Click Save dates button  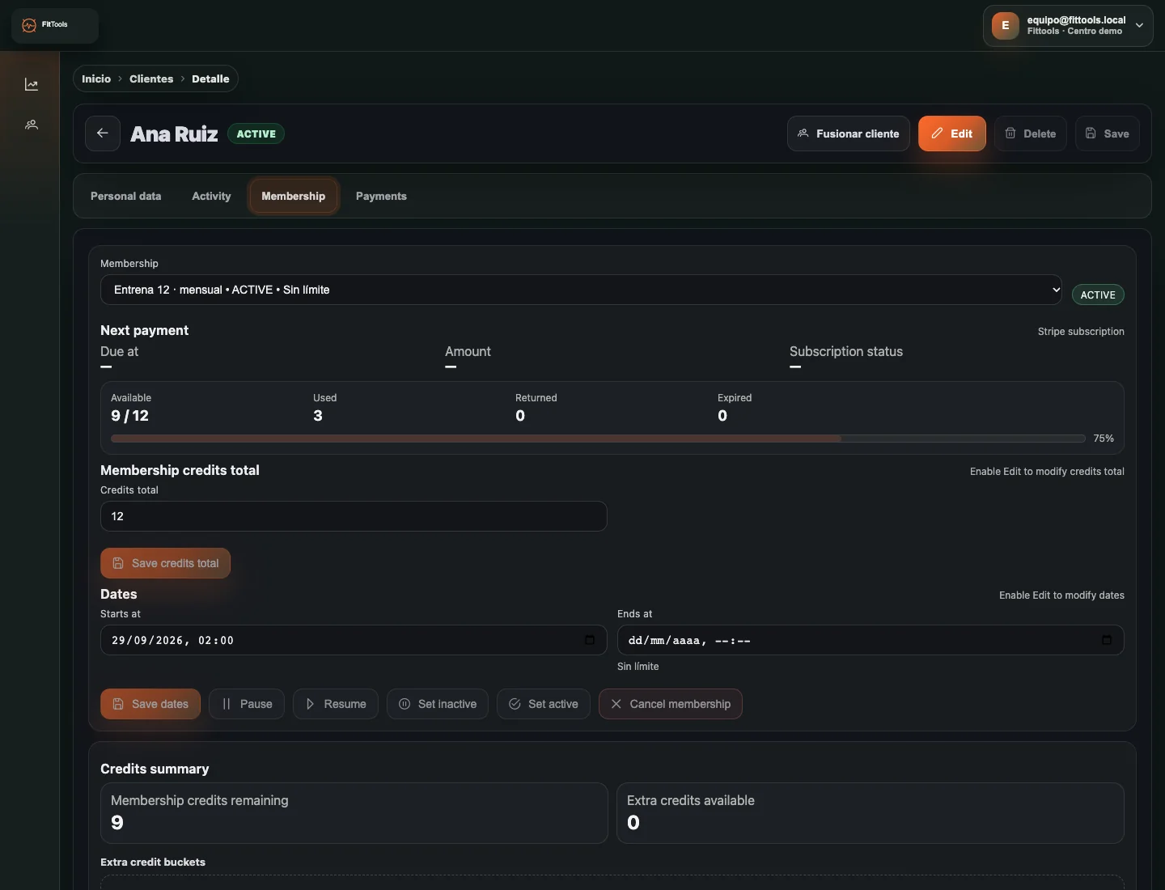pos(150,704)
